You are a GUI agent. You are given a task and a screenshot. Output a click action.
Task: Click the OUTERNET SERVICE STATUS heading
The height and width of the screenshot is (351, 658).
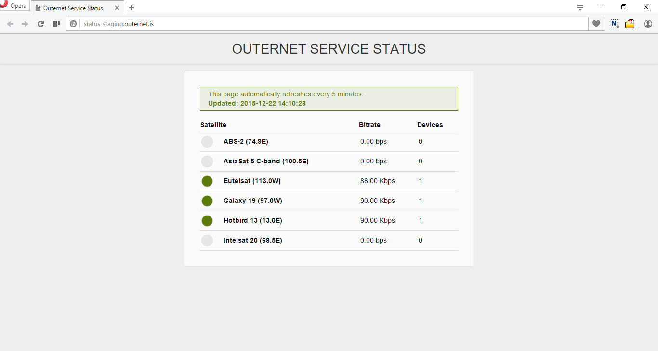tap(329, 49)
